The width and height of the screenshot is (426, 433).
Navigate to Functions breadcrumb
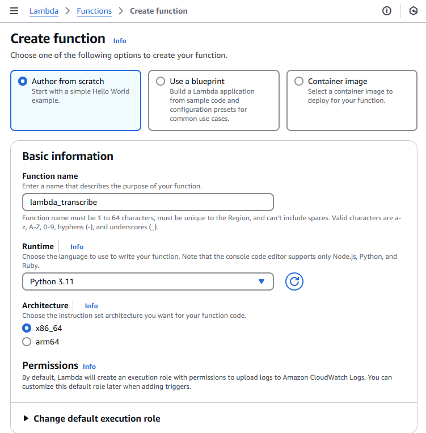click(94, 11)
